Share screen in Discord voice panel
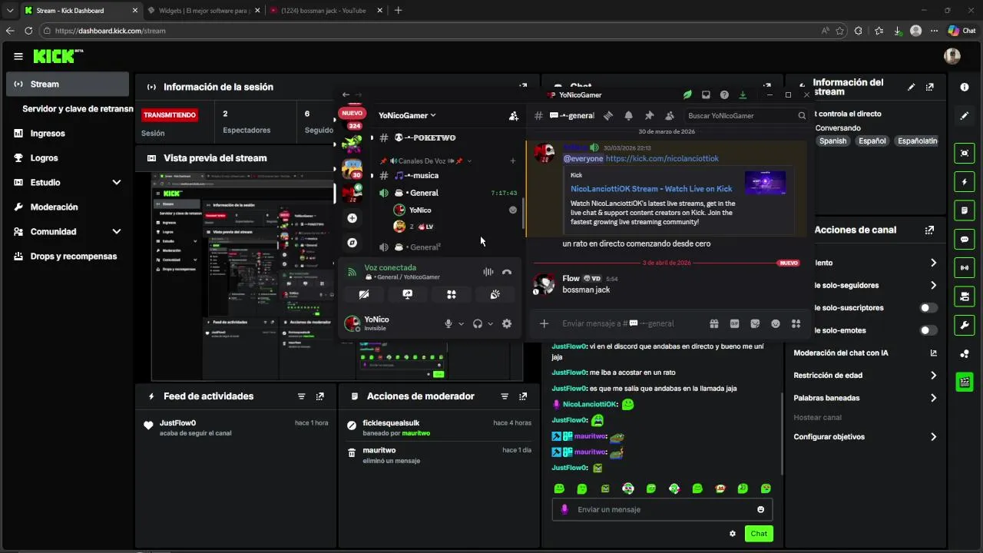Image resolution: width=983 pixels, height=553 pixels. coord(408,294)
